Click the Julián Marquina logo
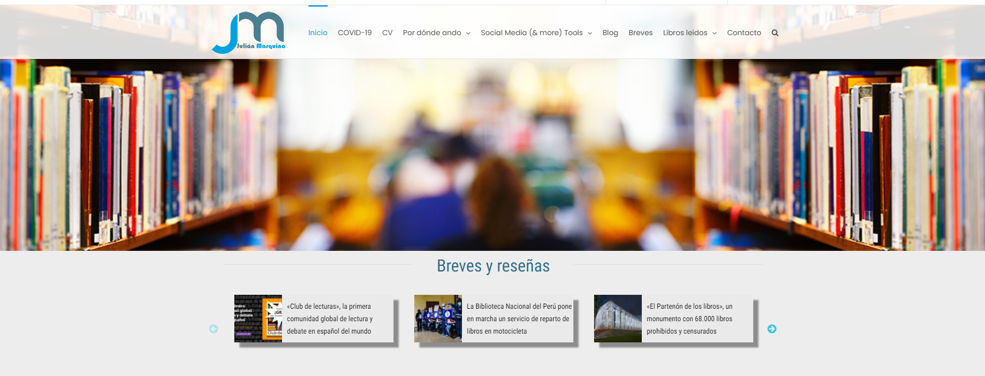Viewport: 985px width, 376px height. (249, 33)
